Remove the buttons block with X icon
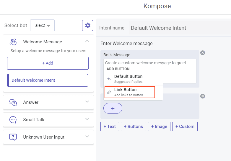The width and height of the screenshot is (231, 161). tap(203, 96)
